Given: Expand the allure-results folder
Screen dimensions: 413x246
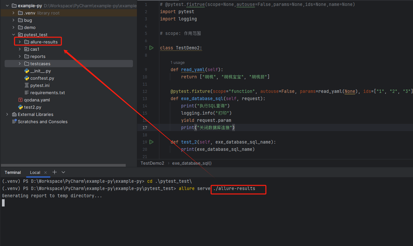Looking at the screenshot, I should [x=20, y=42].
